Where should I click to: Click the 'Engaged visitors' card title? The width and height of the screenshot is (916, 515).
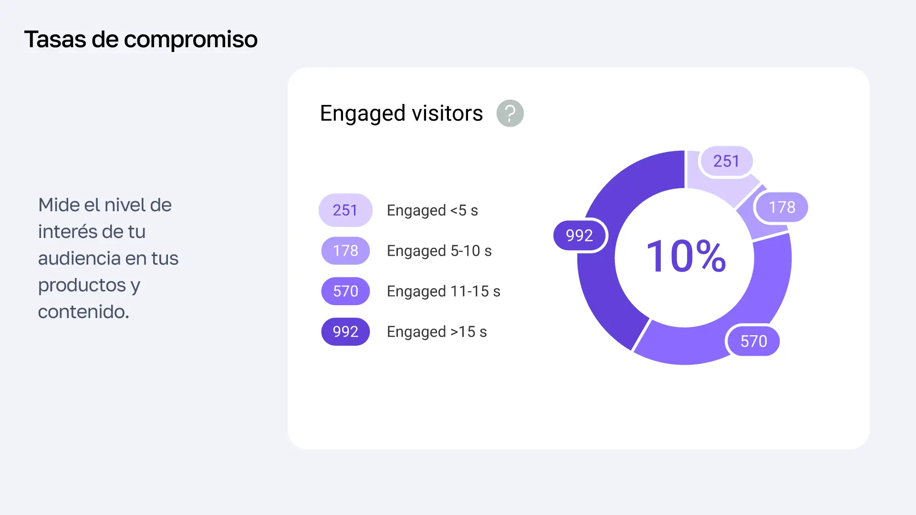401,113
